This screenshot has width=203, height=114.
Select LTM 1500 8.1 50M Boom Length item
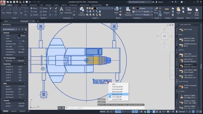[x=188, y=71]
